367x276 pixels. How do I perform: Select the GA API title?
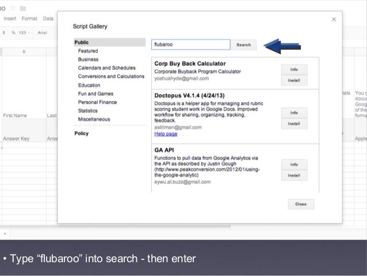(x=164, y=150)
